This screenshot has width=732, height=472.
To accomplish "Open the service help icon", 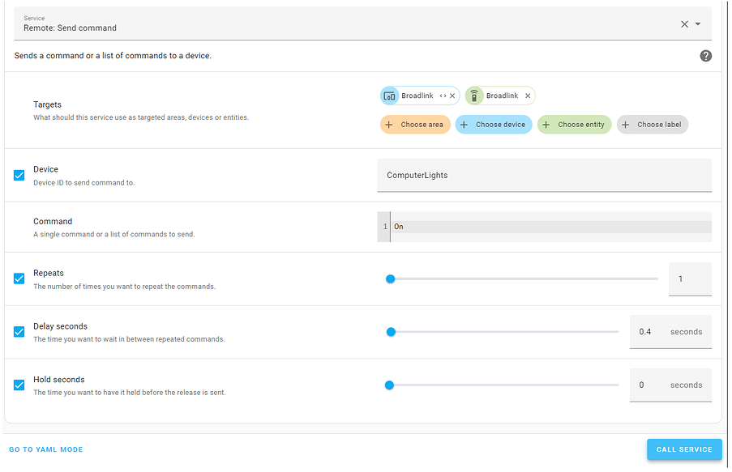I will click(705, 56).
